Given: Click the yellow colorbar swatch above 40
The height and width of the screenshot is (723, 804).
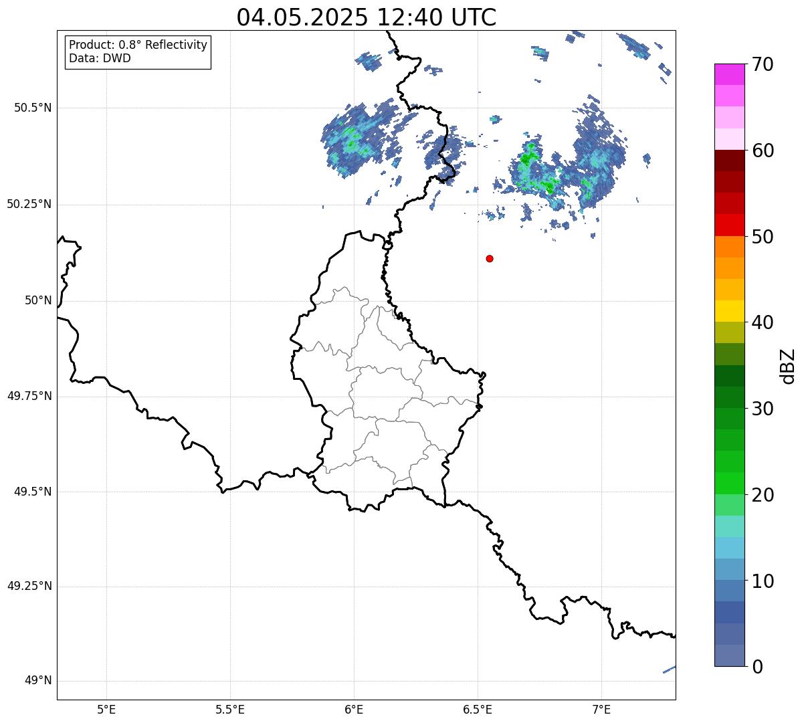Looking at the screenshot, I should tap(729, 311).
